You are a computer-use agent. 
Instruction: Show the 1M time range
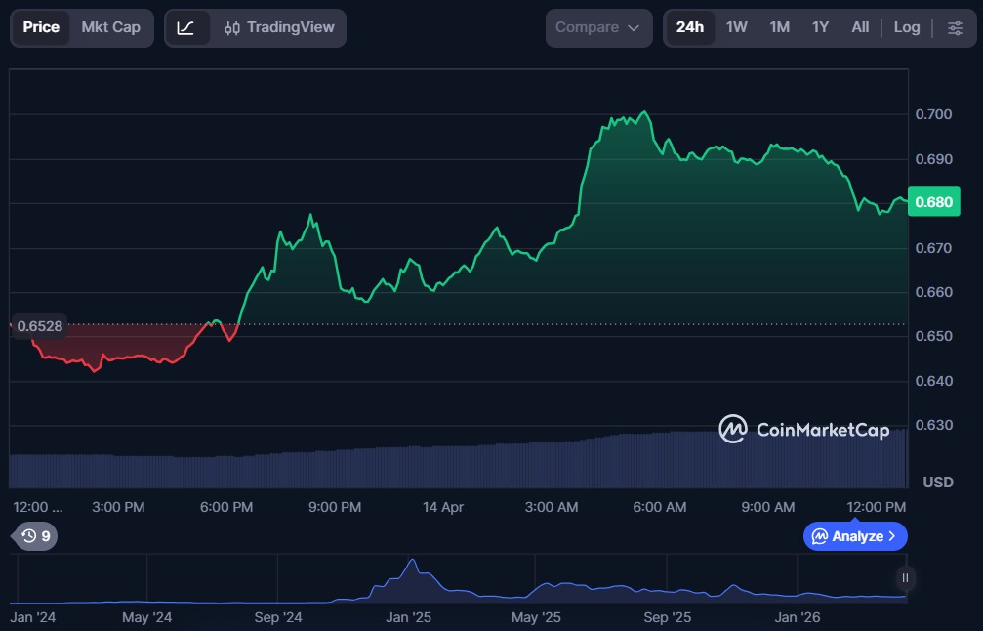pos(779,27)
